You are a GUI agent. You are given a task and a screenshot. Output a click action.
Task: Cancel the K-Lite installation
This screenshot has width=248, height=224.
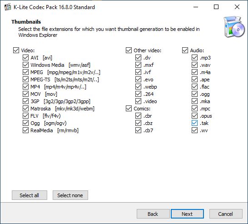[226, 214]
